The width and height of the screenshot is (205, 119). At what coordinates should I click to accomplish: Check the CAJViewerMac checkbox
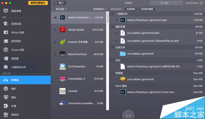click(55, 66)
